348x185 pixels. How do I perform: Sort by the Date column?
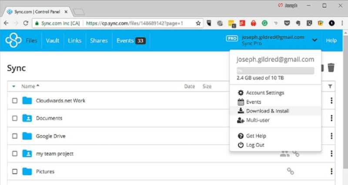[x=190, y=86]
